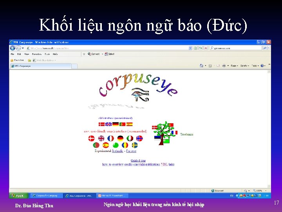Viewport: 282px width, 212px height.
Task: Open the publications link
Action: coord(153,164)
